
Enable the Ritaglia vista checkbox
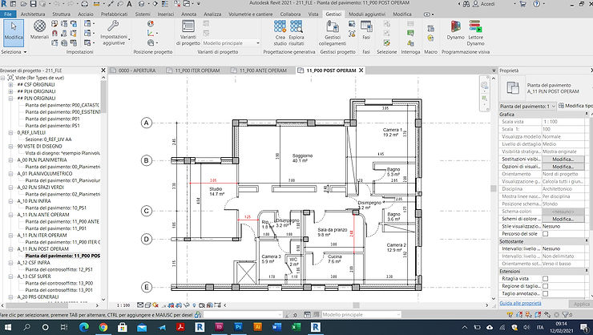[545, 279]
